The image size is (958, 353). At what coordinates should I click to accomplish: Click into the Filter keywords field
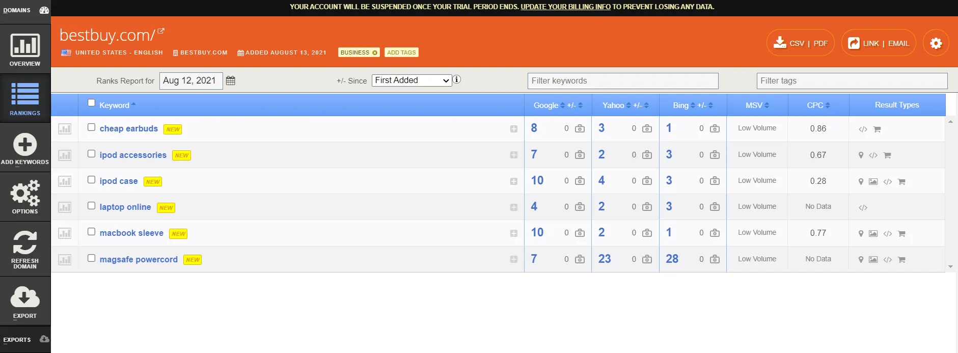click(x=622, y=81)
